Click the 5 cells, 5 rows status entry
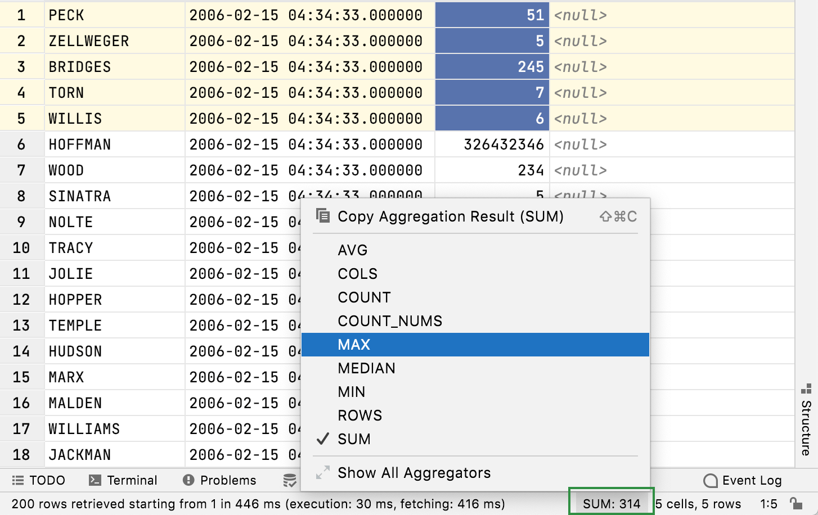 coord(698,504)
